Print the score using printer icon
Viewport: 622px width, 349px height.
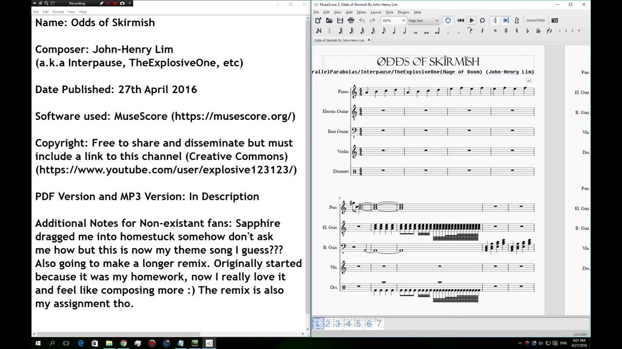[x=351, y=20]
